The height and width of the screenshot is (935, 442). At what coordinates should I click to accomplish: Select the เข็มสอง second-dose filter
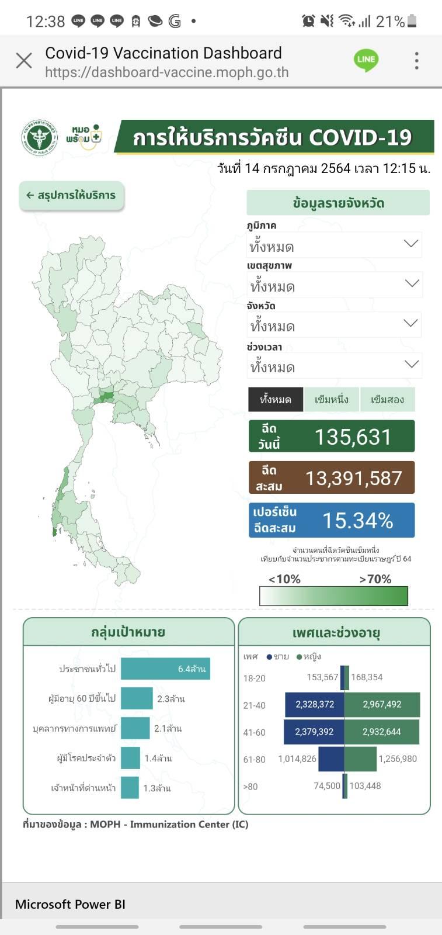pos(387,400)
